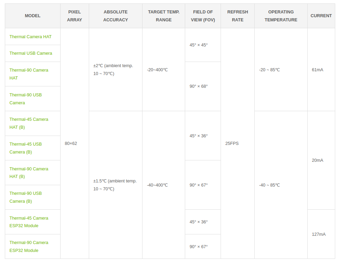Click the PIXEL ARRAY column header

click(75, 16)
